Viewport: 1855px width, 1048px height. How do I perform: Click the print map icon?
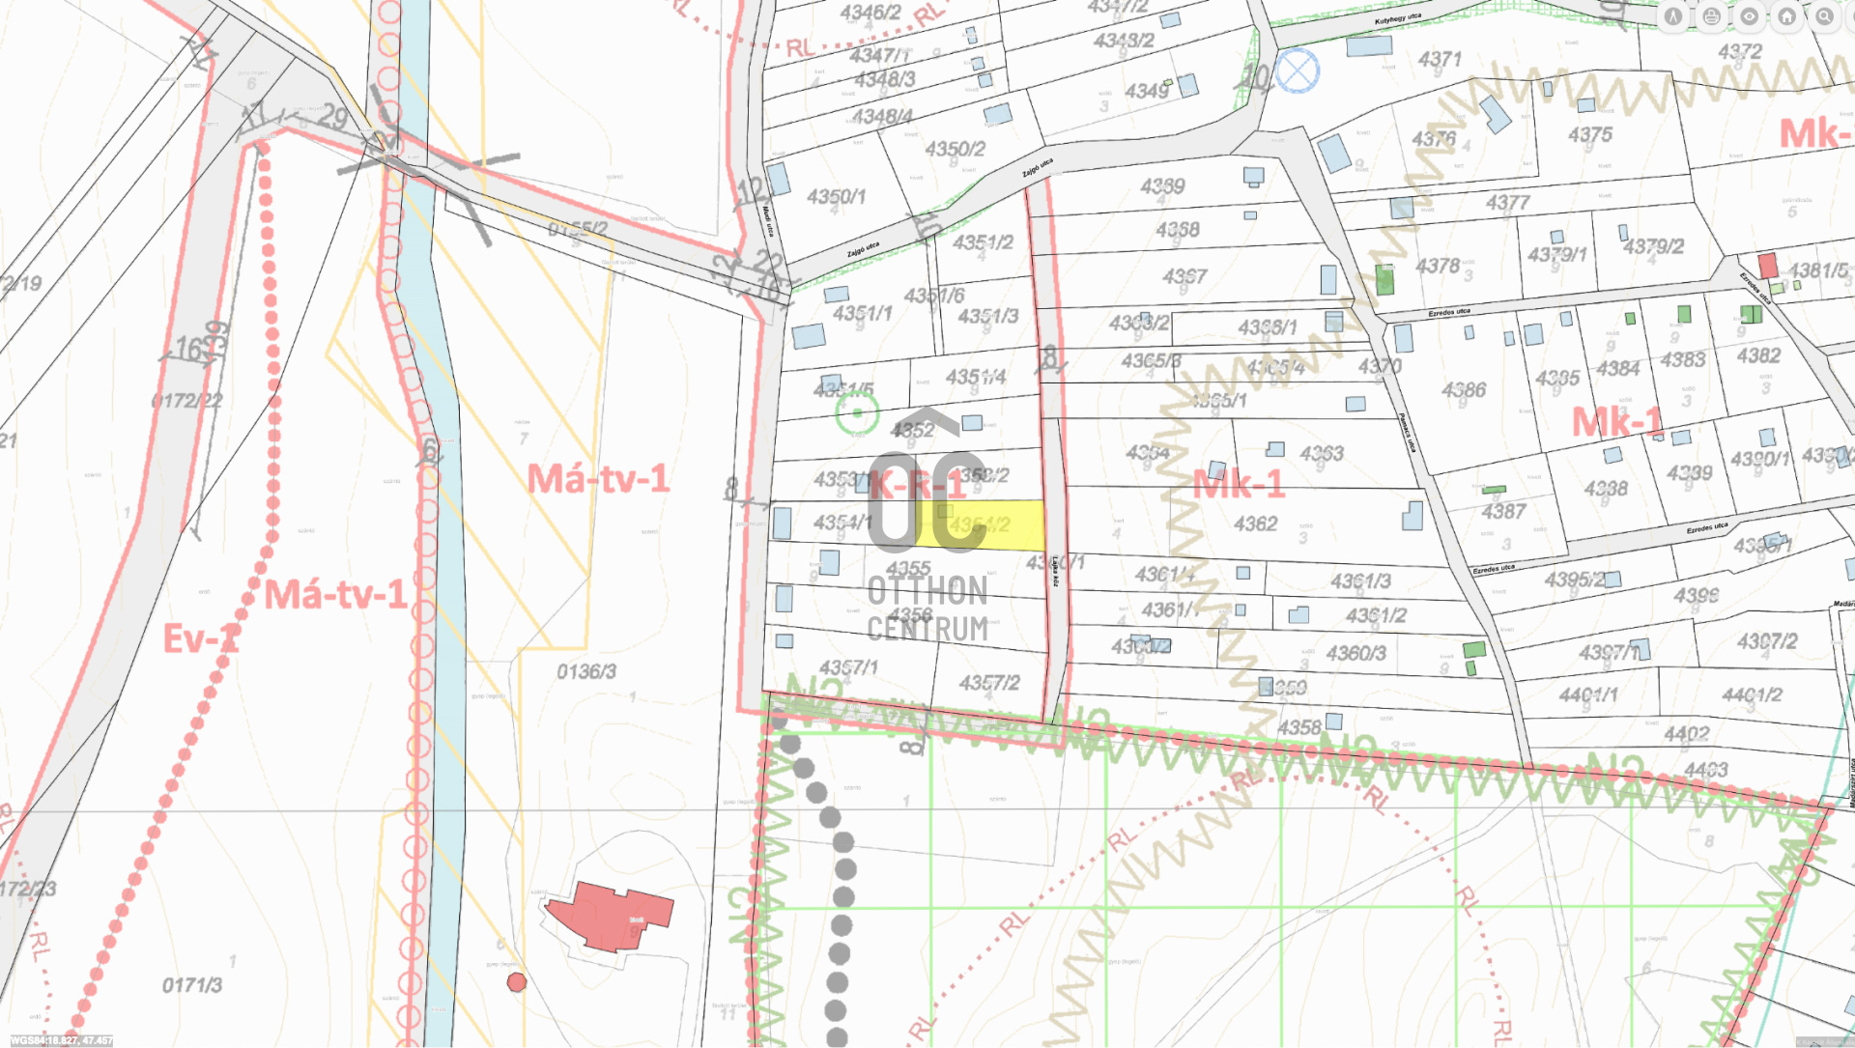(x=1712, y=16)
